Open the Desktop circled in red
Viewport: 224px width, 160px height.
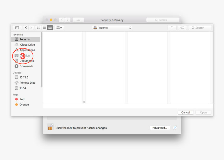(25, 55)
